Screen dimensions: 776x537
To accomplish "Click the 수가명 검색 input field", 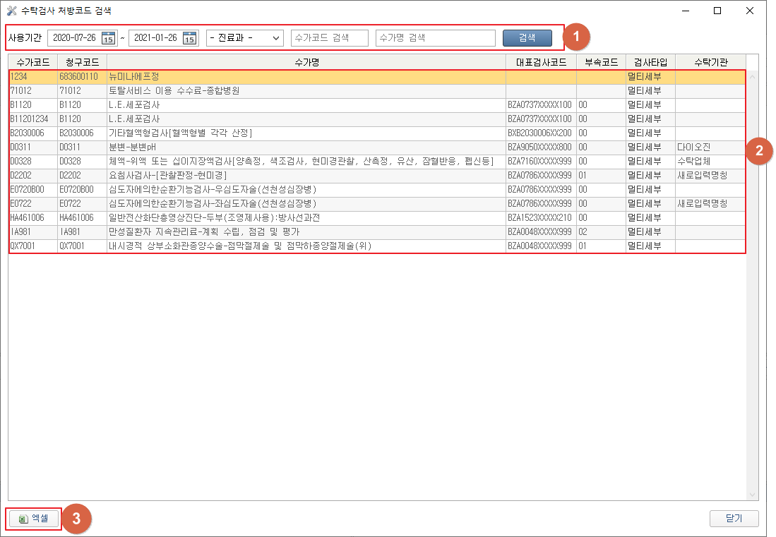I will [435, 38].
